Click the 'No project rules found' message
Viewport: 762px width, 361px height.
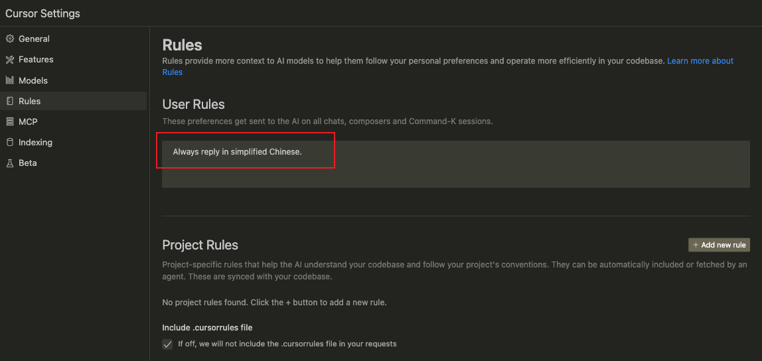pos(274,302)
